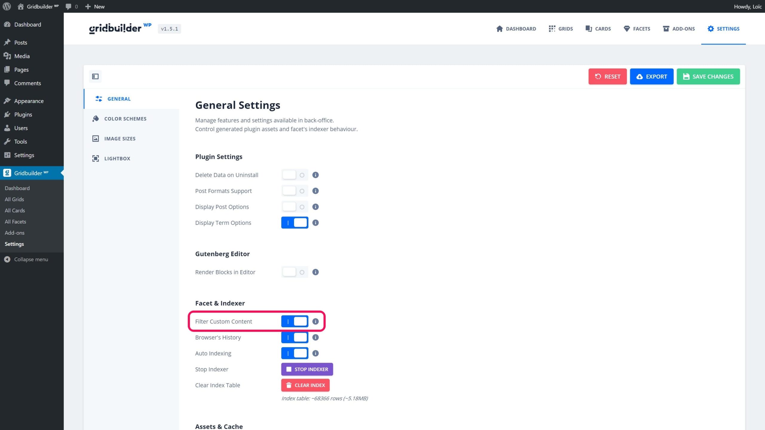This screenshot has height=430, width=765.
Task: Click the Save Changes button
Action: point(708,76)
